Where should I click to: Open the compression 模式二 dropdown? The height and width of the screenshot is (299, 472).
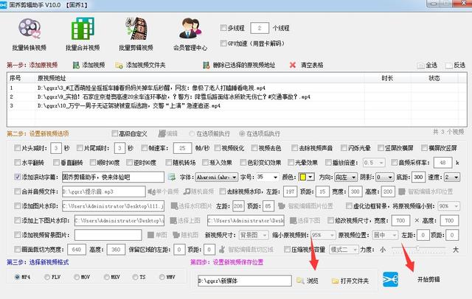point(344,250)
